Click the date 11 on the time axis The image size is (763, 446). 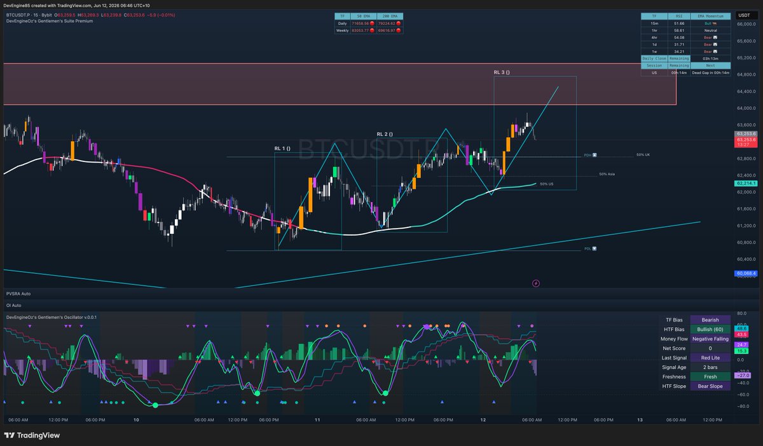pos(317,419)
